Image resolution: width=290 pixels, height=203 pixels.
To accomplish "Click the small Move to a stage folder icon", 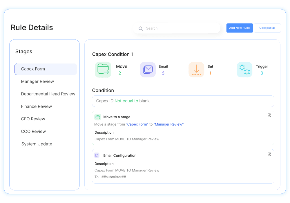I will coord(98,117).
